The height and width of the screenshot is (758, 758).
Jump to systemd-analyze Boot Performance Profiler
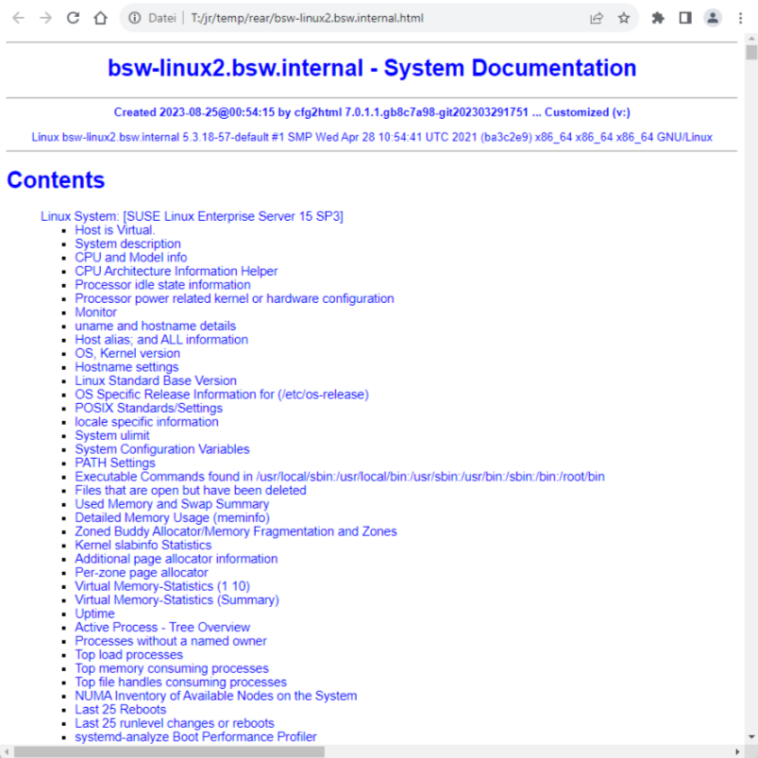tap(195, 736)
